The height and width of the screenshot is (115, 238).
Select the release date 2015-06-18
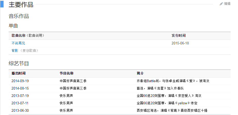pyautogui.click(x=180, y=43)
